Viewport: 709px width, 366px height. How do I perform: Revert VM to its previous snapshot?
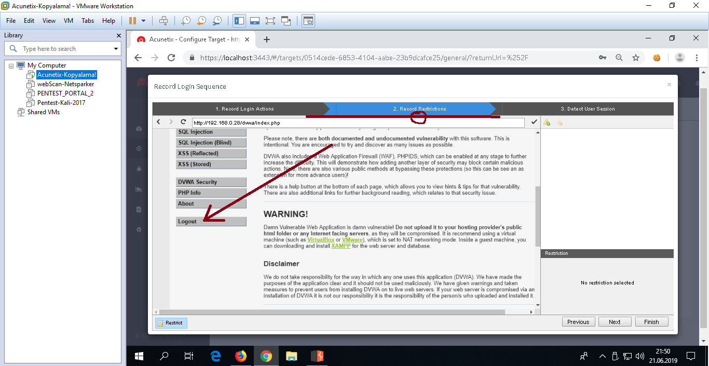[201, 21]
